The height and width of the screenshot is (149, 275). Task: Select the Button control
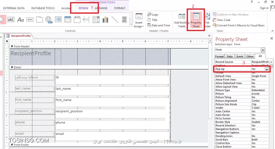[x=30, y=19]
